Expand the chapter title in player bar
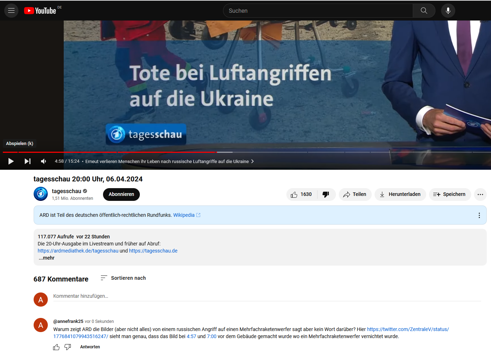The width and height of the screenshot is (491, 354). [x=170, y=161]
